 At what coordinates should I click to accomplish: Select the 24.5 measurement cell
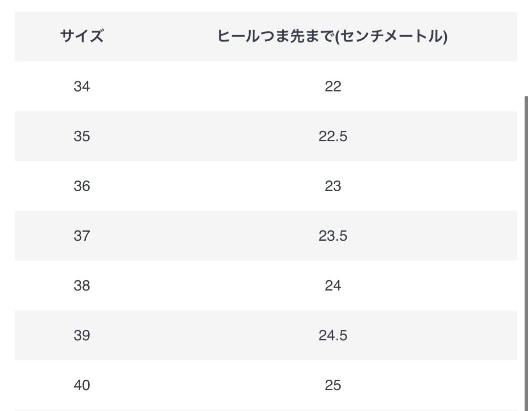332,335
